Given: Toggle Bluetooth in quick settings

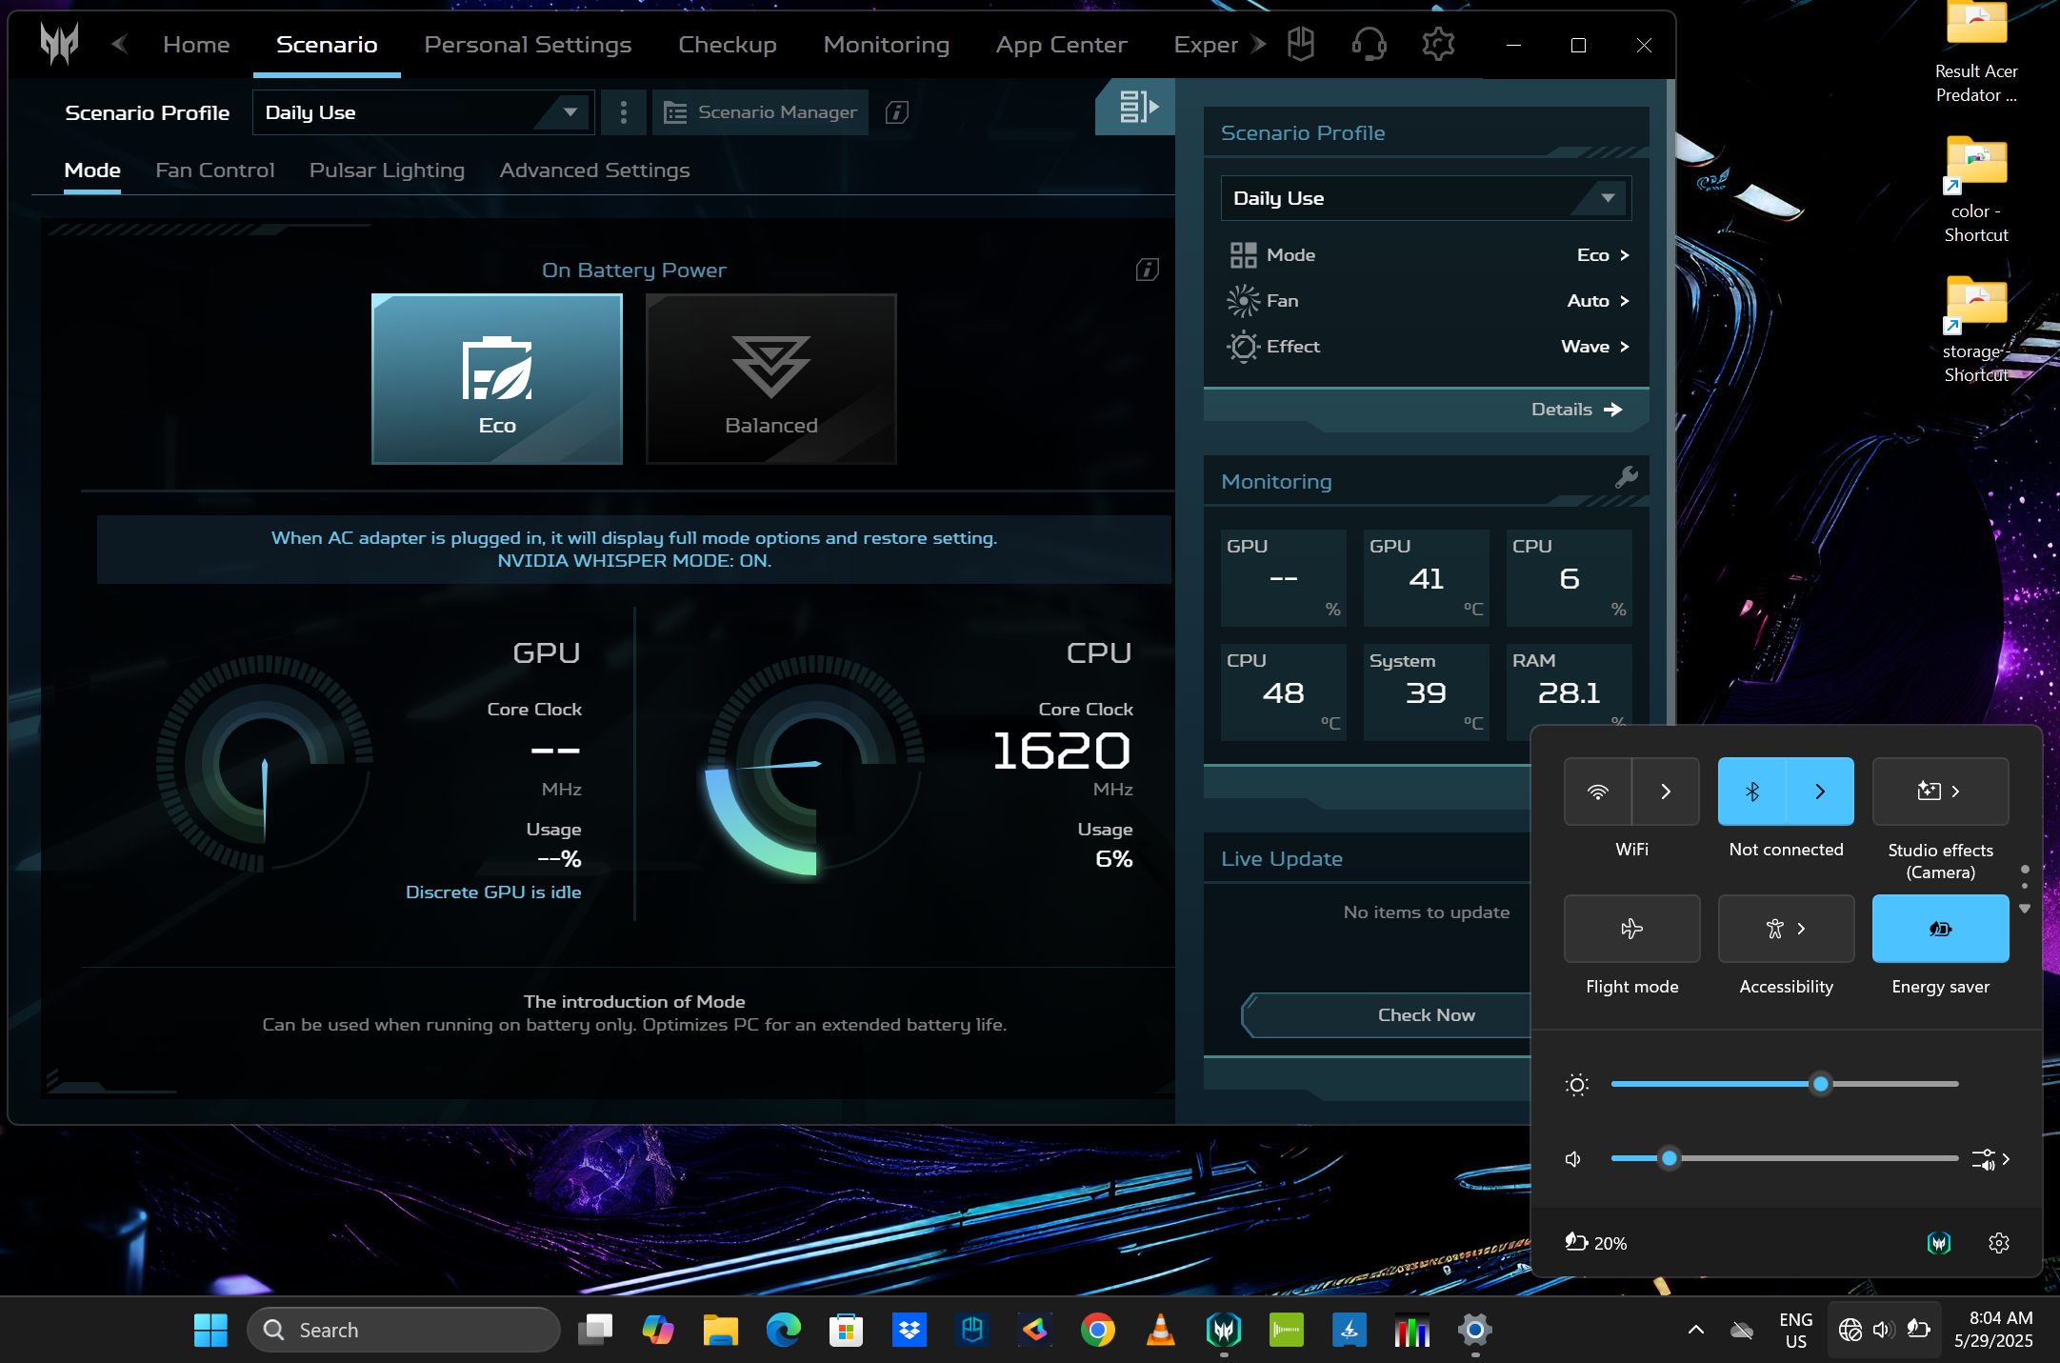Looking at the screenshot, I should pyautogui.click(x=1752, y=792).
